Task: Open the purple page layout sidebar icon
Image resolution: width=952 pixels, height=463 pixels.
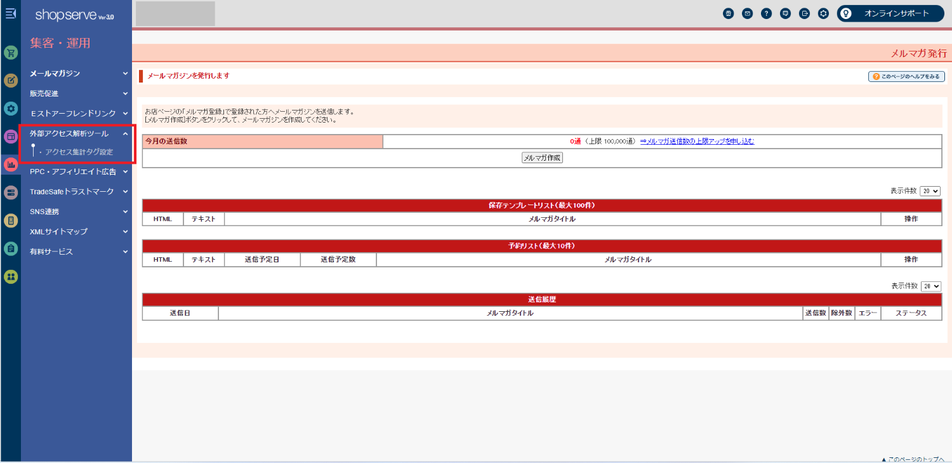Action: click(11, 137)
